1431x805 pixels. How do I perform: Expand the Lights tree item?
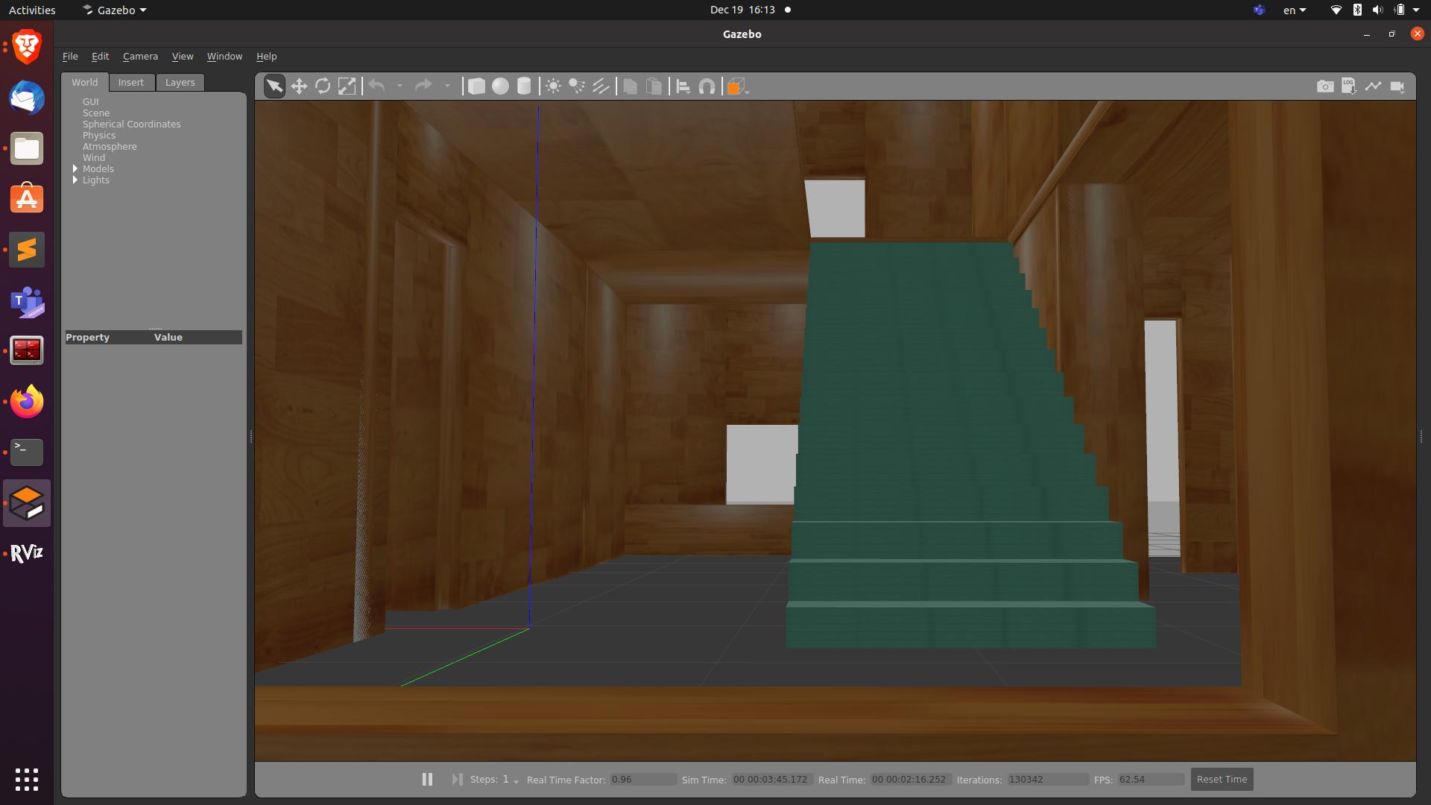pos(76,180)
